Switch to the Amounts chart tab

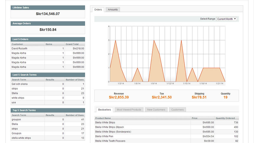pos(113,9)
